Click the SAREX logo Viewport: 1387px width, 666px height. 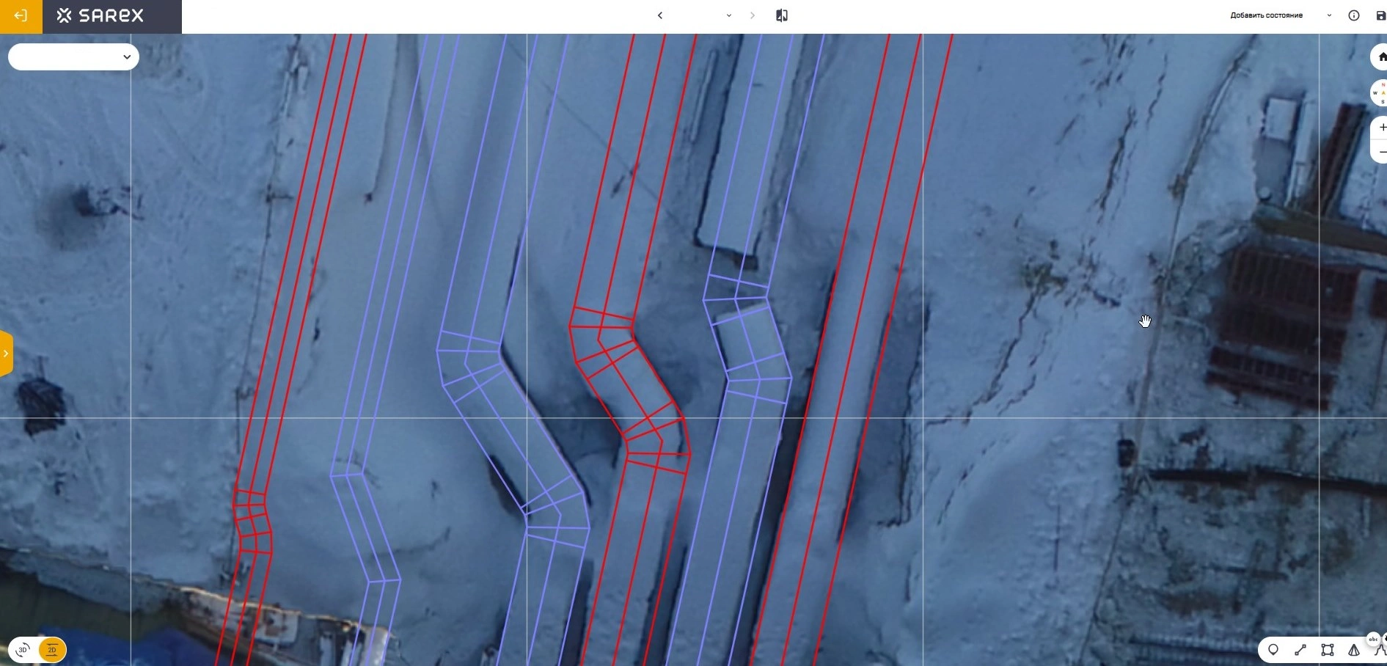point(101,16)
